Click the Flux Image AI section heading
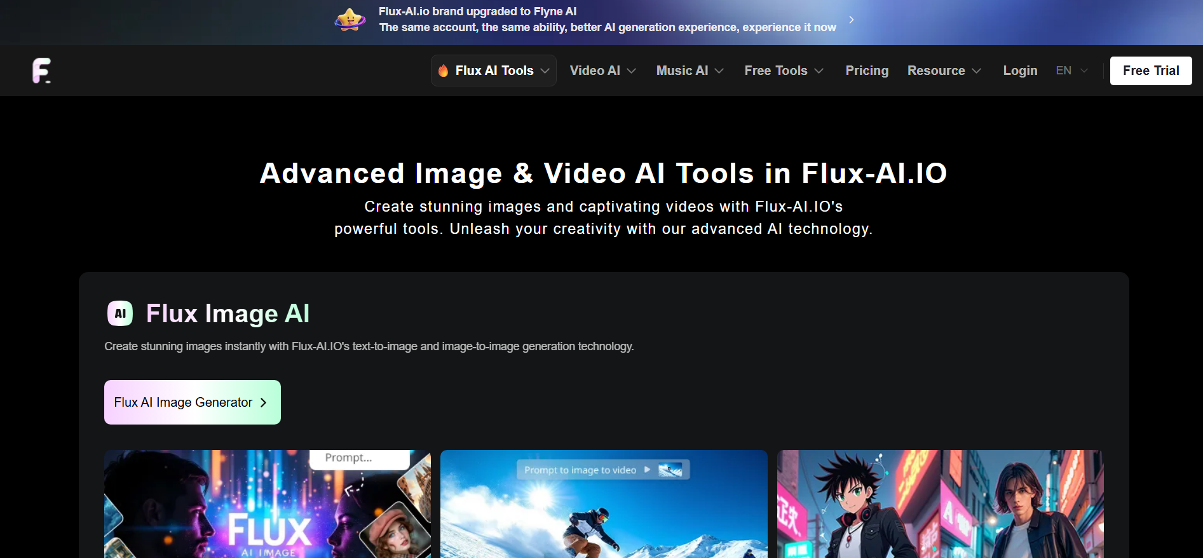Screen dimensions: 1203x558 pyautogui.click(x=228, y=313)
